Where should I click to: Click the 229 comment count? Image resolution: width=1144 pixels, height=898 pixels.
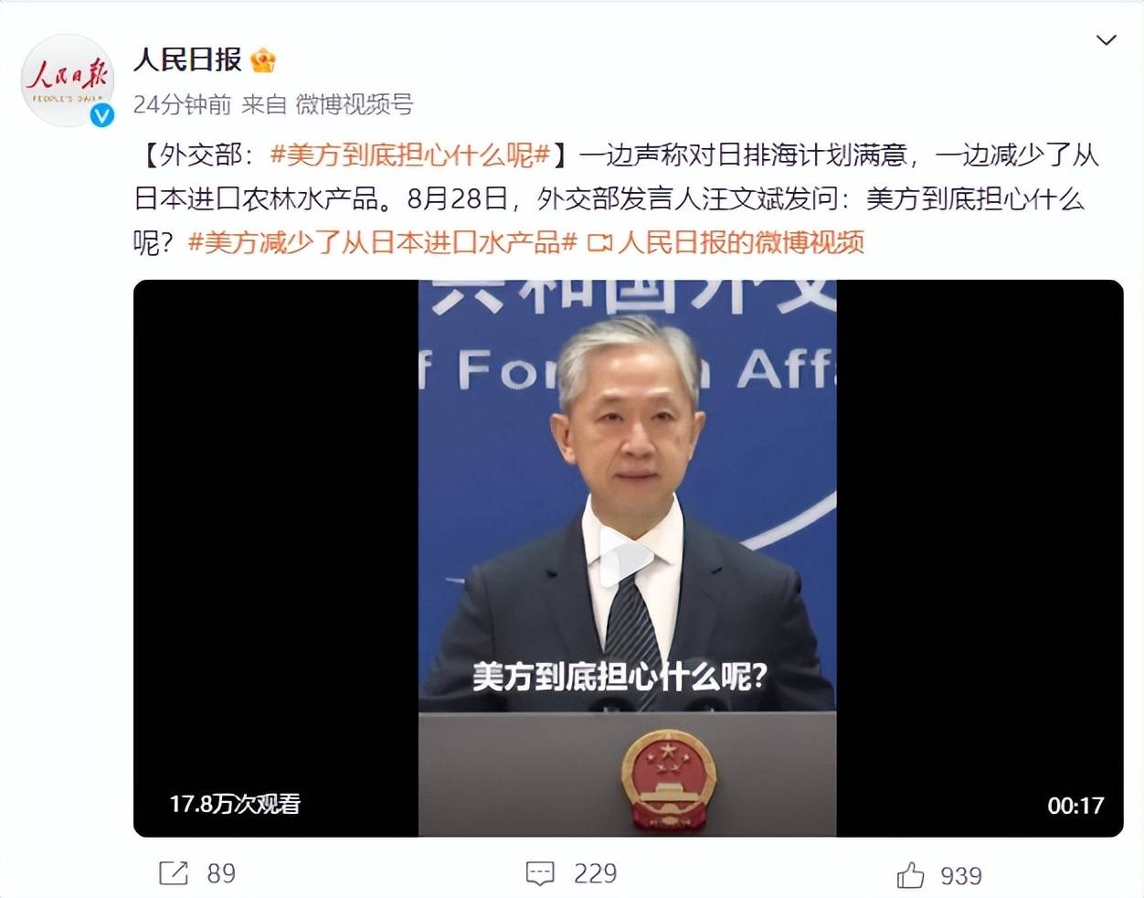(x=595, y=874)
